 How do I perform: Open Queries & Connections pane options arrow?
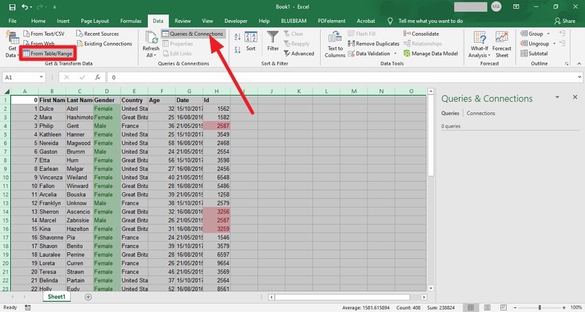557,97
